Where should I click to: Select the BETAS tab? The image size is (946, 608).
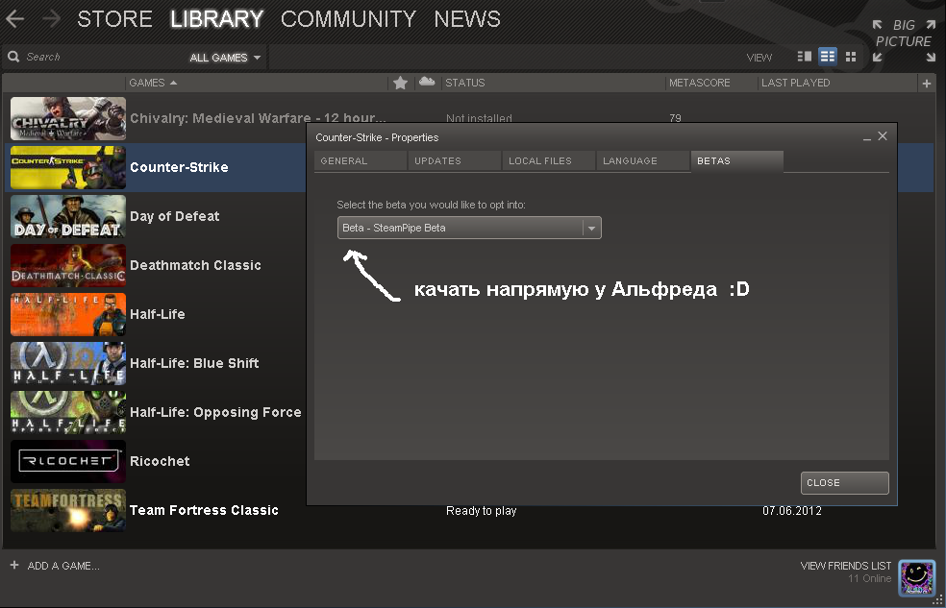[736, 161]
